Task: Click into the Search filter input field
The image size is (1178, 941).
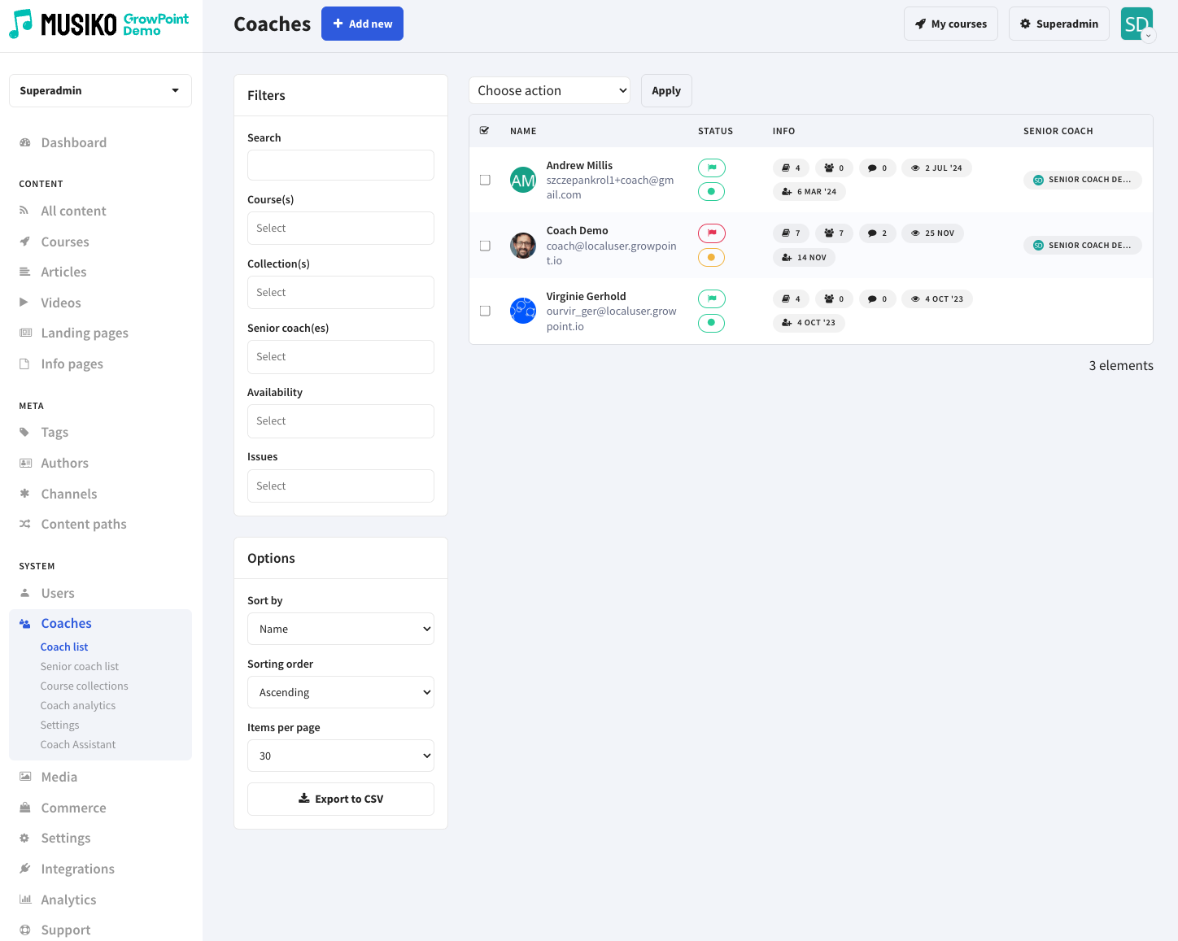Action: click(x=340, y=165)
